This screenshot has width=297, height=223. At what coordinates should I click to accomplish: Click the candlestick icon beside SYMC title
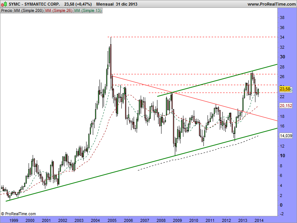pos(4,4)
